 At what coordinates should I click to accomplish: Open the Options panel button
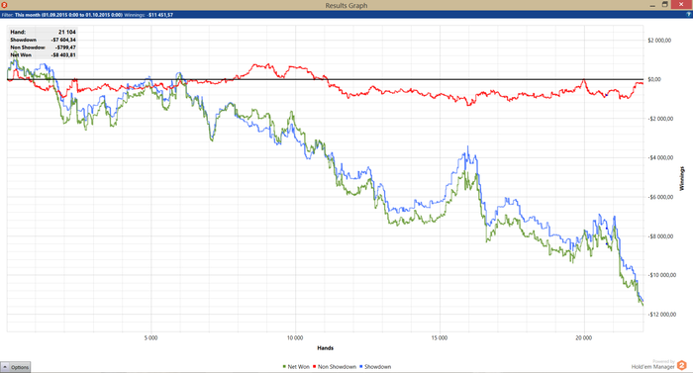tap(16, 367)
